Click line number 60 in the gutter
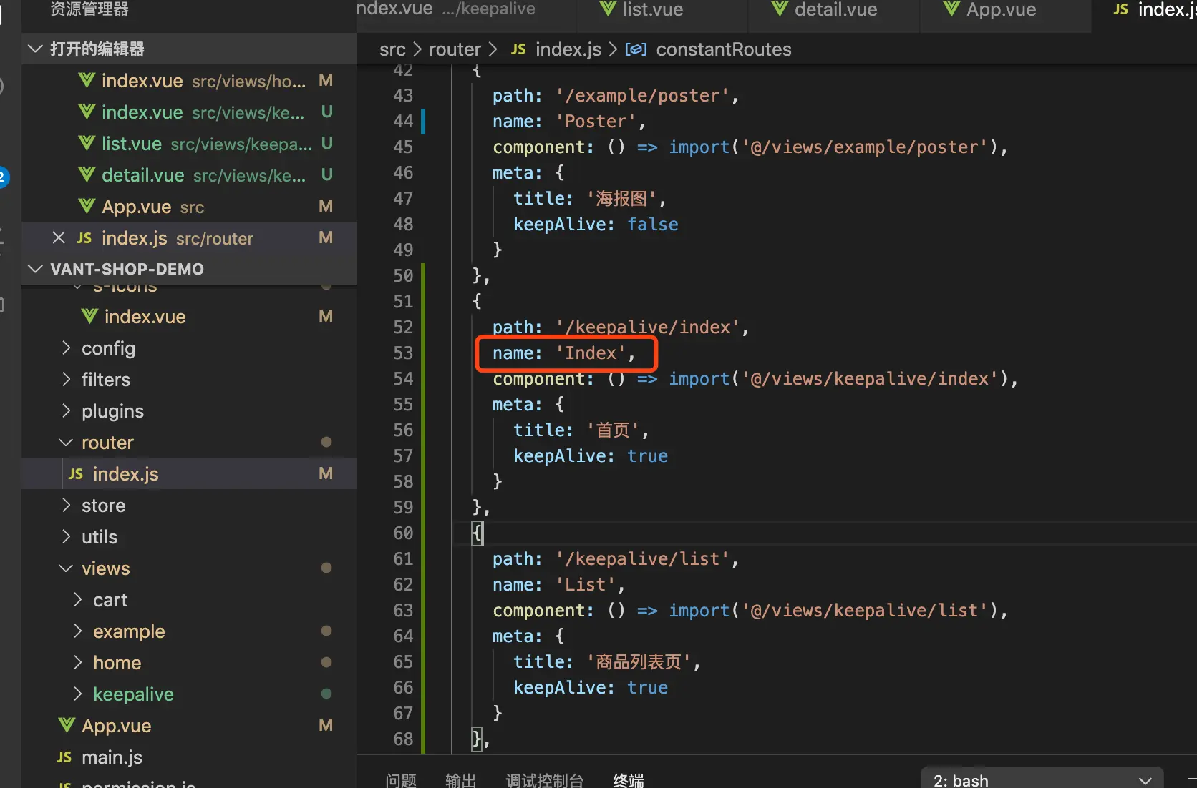This screenshot has width=1197, height=788. (403, 533)
